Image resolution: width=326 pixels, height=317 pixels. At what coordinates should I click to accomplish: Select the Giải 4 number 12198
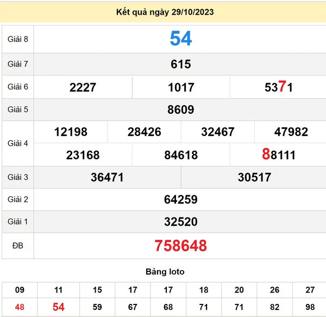pyautogui.click(x=71, y=132)
